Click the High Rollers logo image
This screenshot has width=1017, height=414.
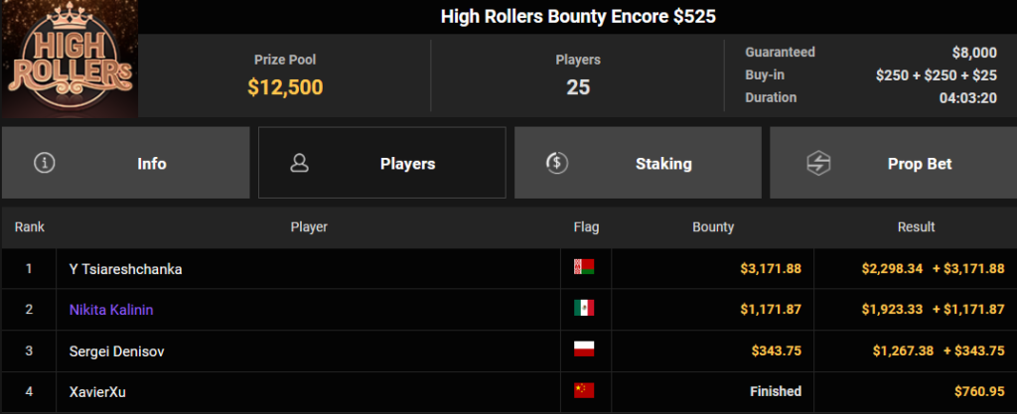69,59
